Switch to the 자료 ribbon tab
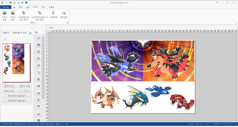 20,7
